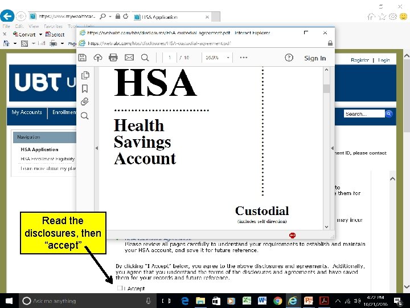410x308 pixels.
Task: Open the File menu
Action: tap(6, 26)
